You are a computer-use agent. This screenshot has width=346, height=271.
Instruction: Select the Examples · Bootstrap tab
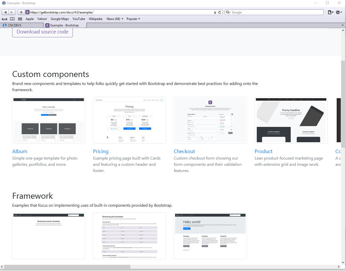coord(65,25)
